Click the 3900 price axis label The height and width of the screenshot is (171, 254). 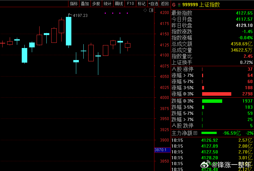click(164, 140)
